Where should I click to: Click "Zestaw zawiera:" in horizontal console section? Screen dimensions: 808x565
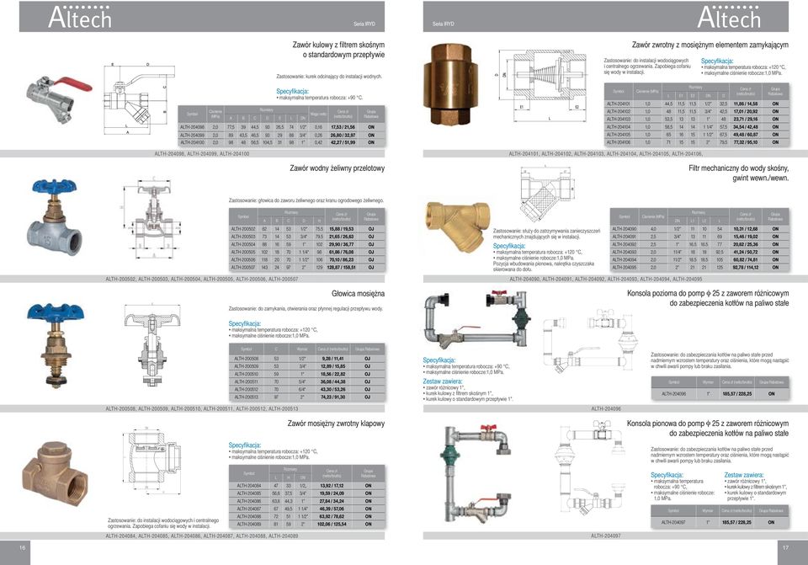point(443,381)
